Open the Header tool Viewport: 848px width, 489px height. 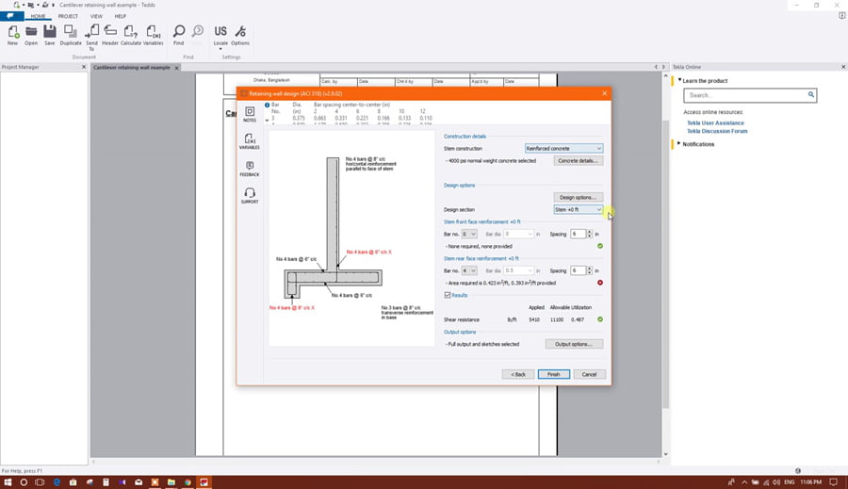pos(110,35)
